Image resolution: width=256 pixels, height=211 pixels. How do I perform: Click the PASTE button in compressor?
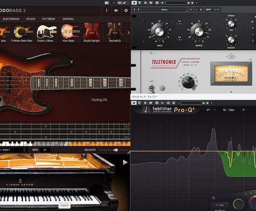pyautogui.click(x=216, y=9)
